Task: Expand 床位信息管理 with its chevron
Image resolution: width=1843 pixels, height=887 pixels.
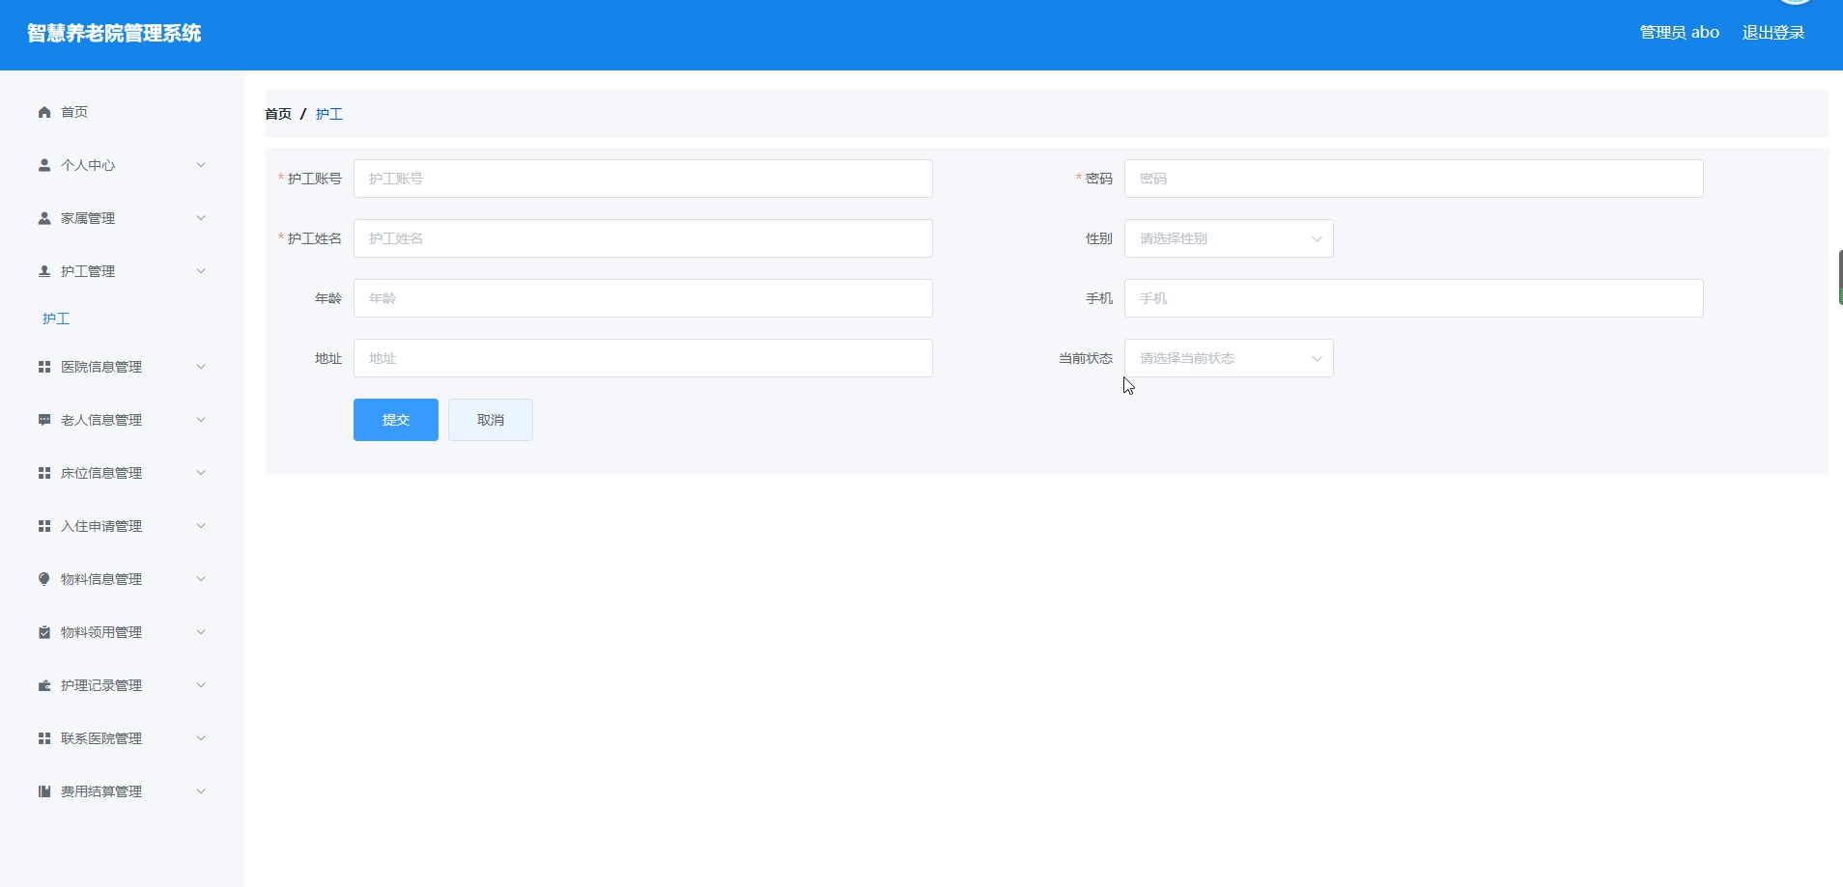Action: point(201,473)
